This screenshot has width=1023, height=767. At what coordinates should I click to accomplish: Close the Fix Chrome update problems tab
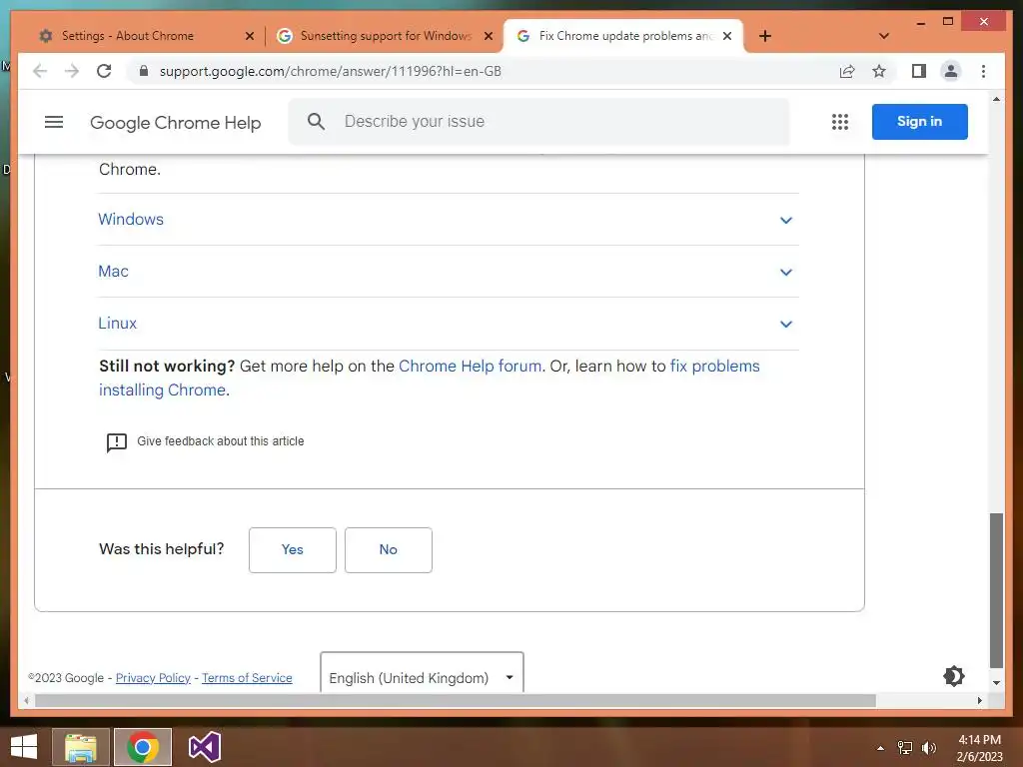tap(727, 36)
